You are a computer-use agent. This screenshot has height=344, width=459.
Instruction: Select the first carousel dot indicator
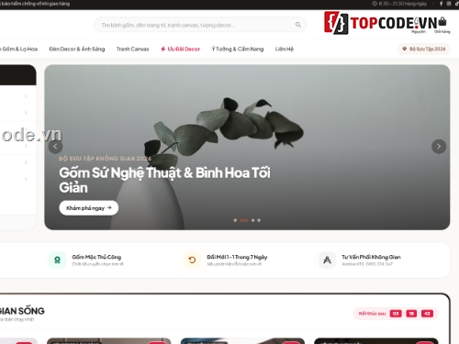pos(235,220)
